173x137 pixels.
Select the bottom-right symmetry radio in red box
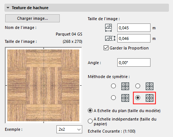[138, 98]
